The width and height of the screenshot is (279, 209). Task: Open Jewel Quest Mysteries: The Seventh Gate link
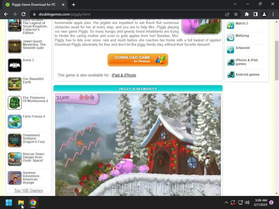34,44
